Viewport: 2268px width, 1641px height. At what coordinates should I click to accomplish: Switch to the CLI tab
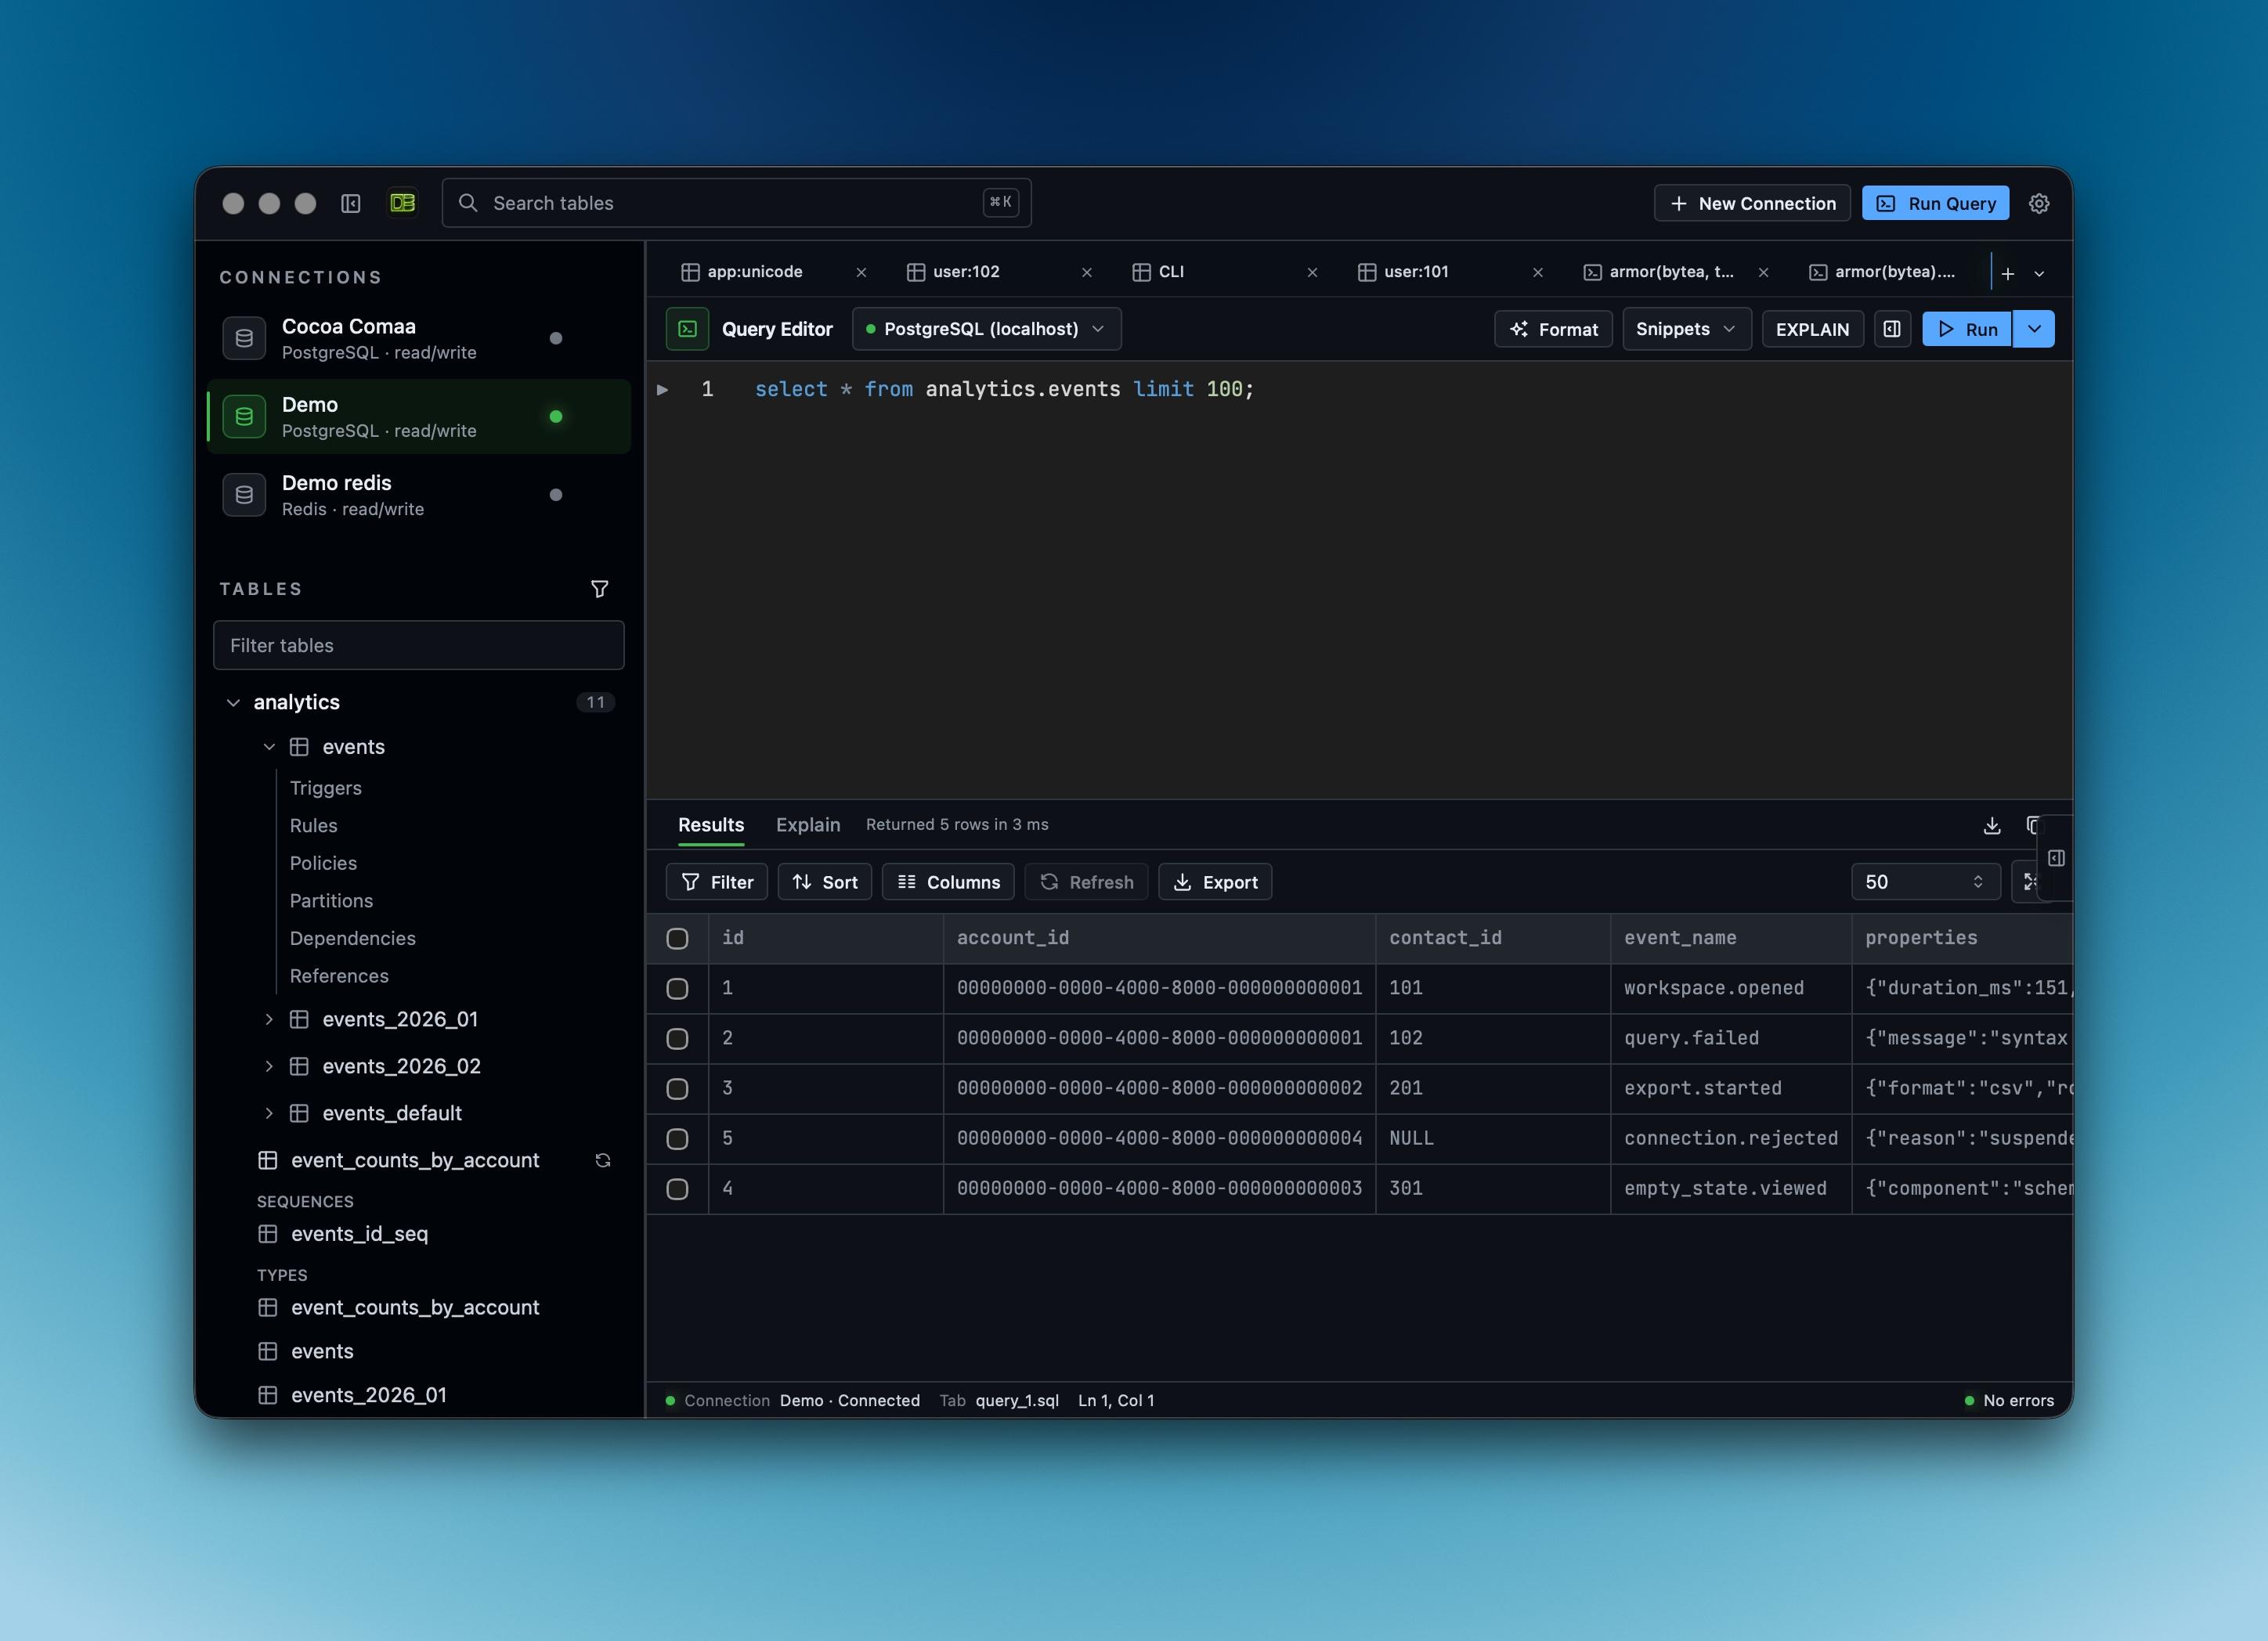coord(1171,272)
